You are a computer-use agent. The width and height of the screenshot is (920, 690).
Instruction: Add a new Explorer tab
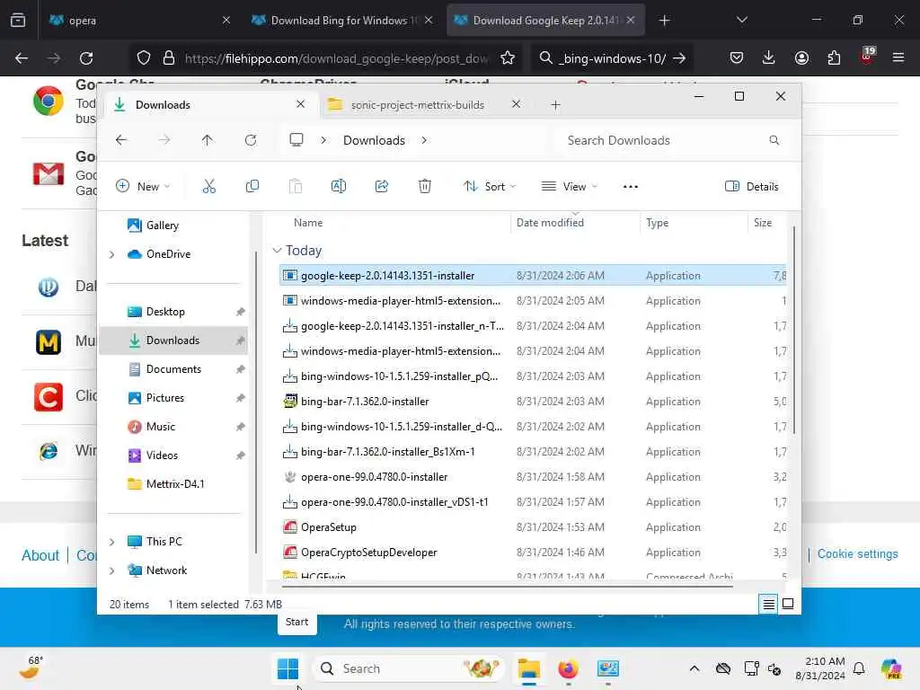pos(555,105)
